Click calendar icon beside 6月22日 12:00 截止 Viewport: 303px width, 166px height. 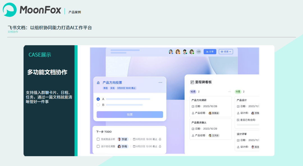coord(134,146)
